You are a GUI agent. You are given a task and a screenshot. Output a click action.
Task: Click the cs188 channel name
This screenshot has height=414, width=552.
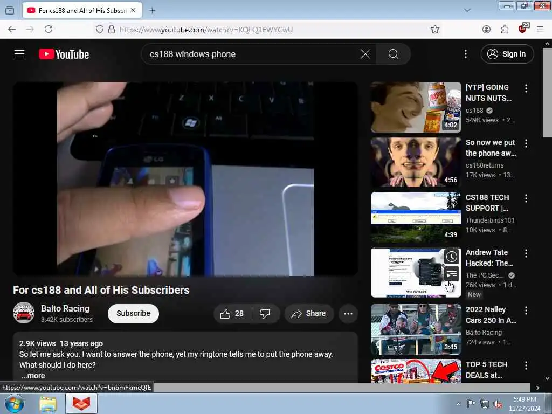474,110
